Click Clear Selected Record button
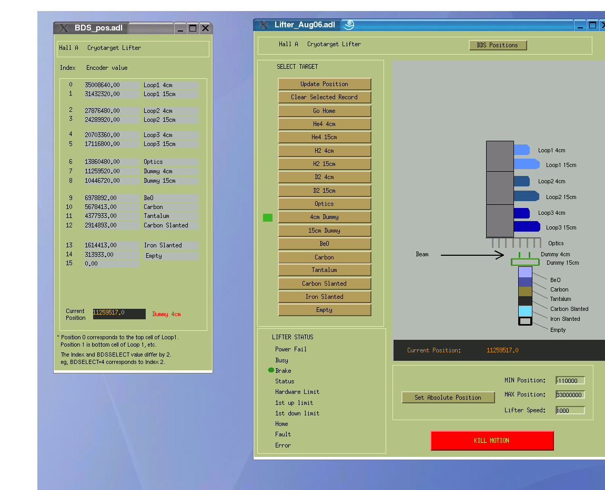Image resolution: width=605 pixels, height=490 pixels. pos(325,97)
